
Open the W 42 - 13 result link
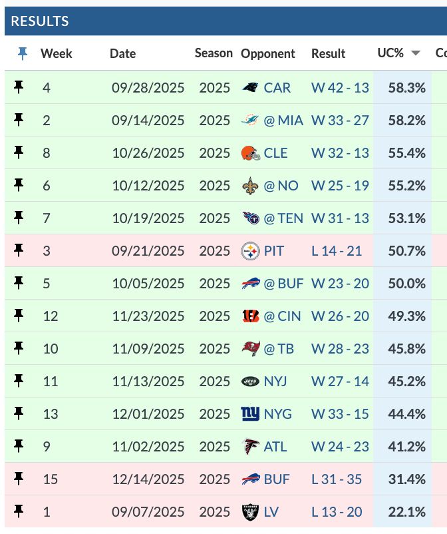point(340,88)
